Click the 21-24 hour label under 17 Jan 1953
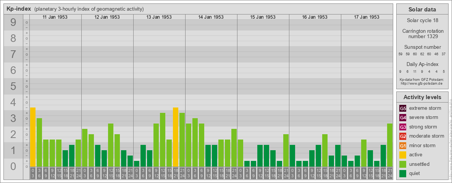The height and width of the screenshot is (183, 452). (390, 173)
